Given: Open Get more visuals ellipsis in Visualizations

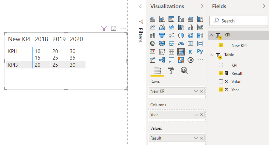Looking at the screenshot, I should pyautogui.click(x=200, y=60).
